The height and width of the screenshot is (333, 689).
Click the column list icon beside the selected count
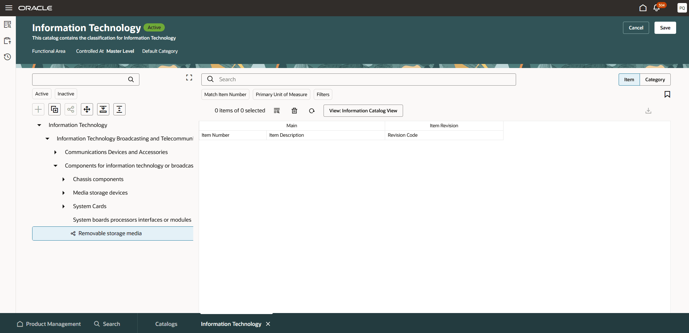[x=277, y=111]
